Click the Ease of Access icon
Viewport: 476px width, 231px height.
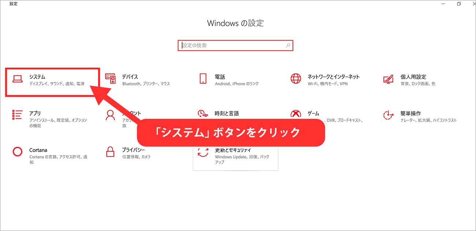coord(388,115)
